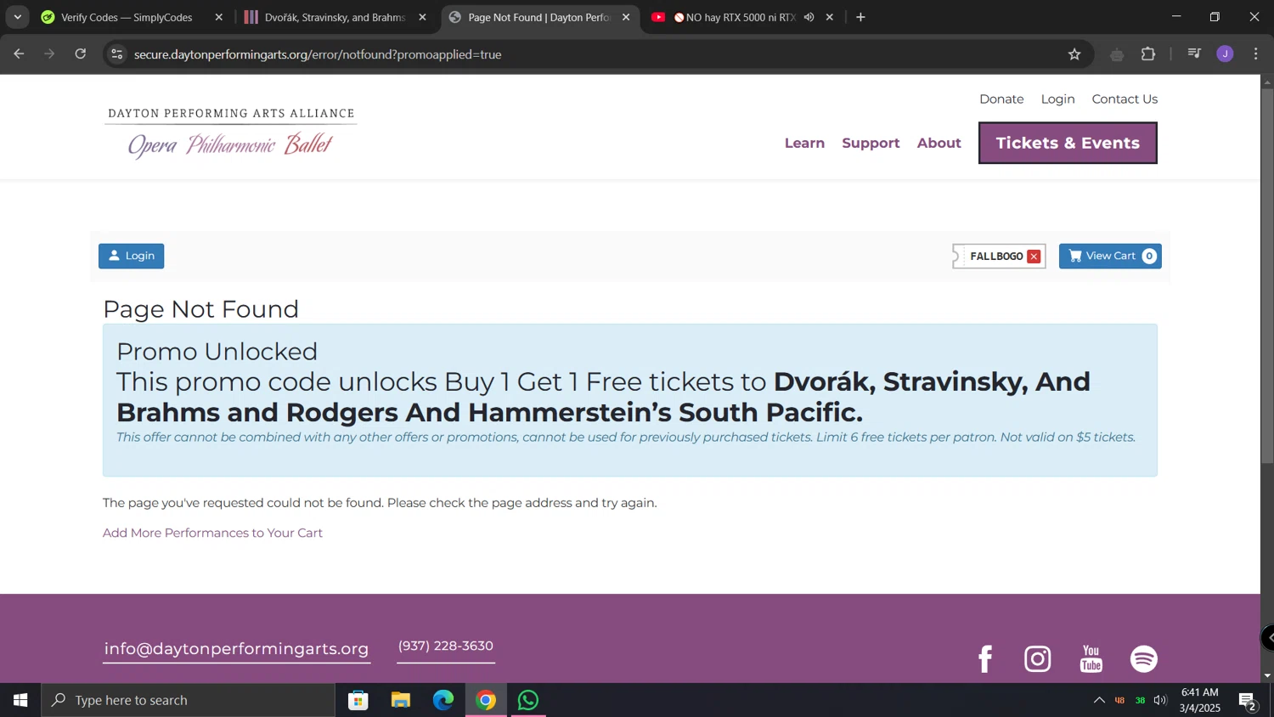The image size is (1274, 717).
Task: Open the Instagram icon in the footer
Action: click(x=1038, y=659)
